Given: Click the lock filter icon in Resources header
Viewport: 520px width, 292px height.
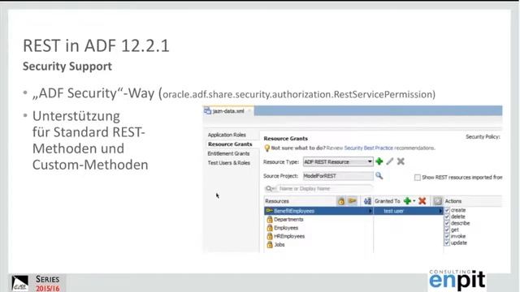Looking at the screenshot, I should pyautogui.click(x=341, y=201).
